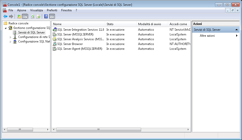Open the Finestra menu
The image size is (242, 140).
click(66, 10)
